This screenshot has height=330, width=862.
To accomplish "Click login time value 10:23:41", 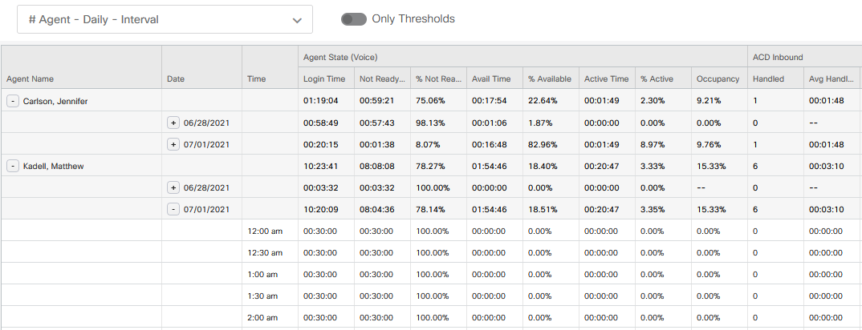I will click(x=320, y=166).
